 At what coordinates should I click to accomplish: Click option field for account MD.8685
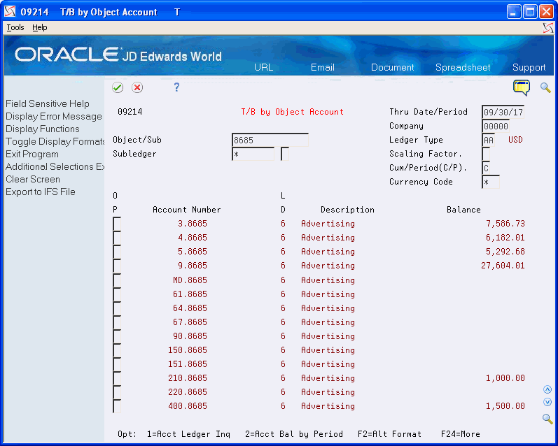tap(117, 280)
